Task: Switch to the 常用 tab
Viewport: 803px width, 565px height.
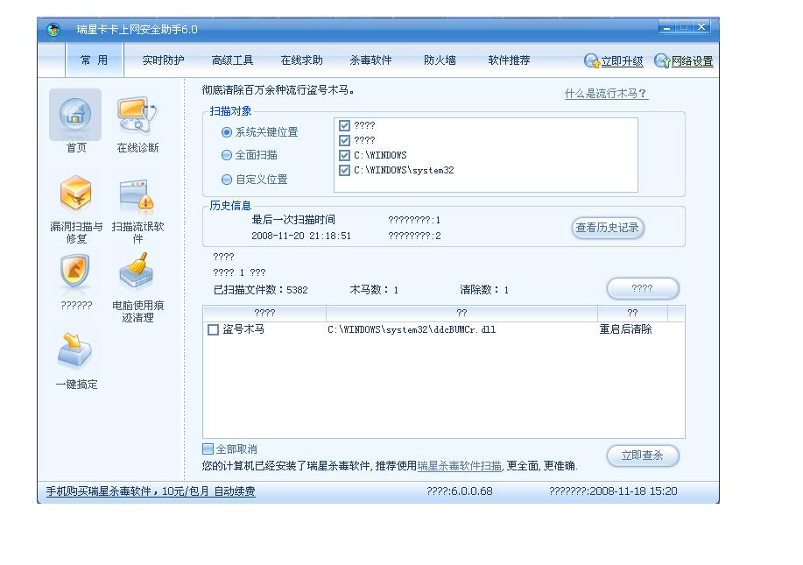Action: [x=95, y=60]
